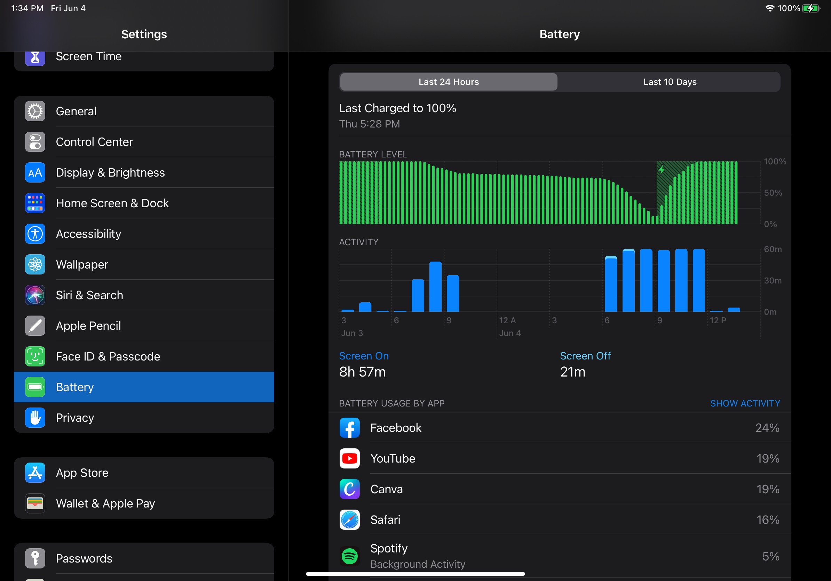Tap the Privacy hand icon

click(35, 418)
